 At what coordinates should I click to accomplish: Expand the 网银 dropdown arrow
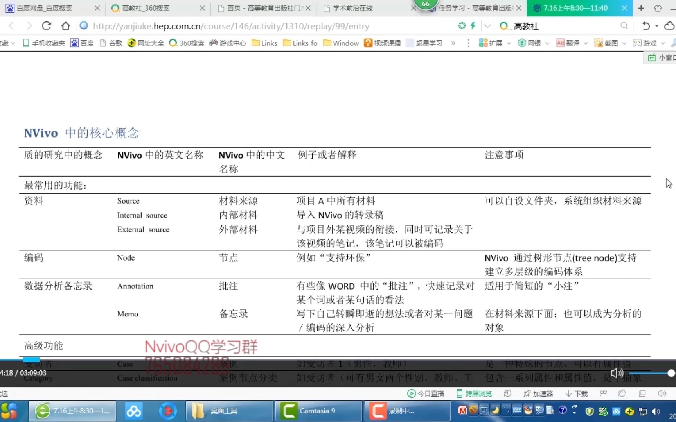(547, 43)
